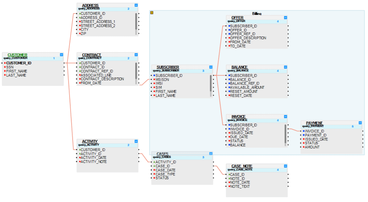Minimize the INVOICE table box
The height and width of the screenshot is (202, 368).
(285, 117)
